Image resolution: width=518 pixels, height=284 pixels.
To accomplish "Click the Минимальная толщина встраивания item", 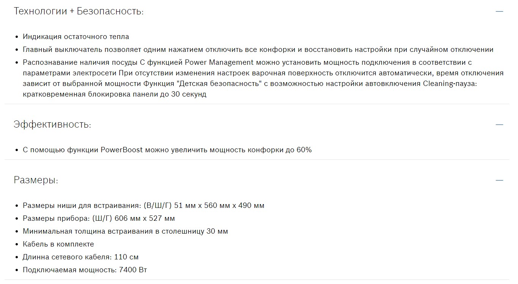I will tap(125, 231).
